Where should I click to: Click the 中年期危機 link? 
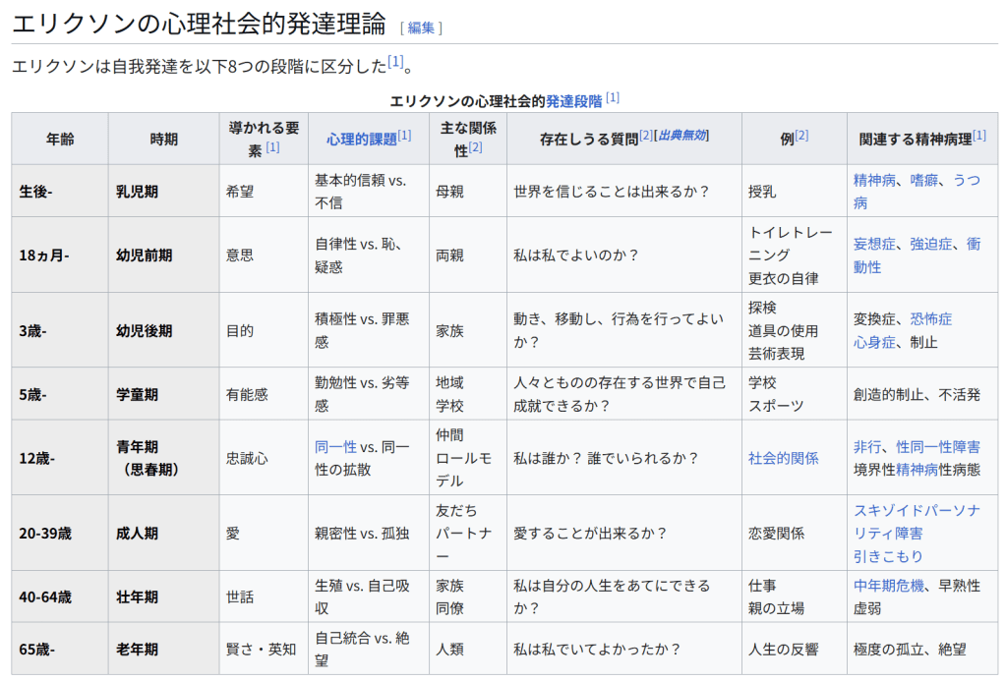click(x=888, y=586)
